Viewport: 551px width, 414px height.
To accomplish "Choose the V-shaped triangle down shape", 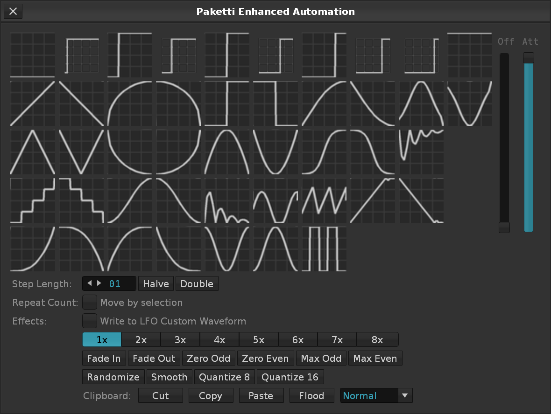I will [x=81, y=152].
